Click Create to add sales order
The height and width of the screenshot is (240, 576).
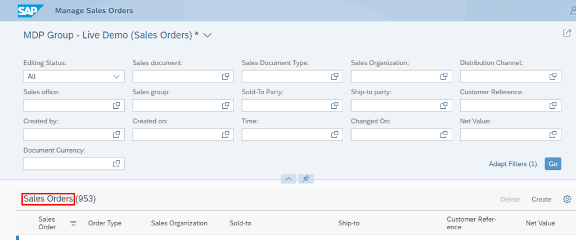pyautogui.click(x=541, y=199)
